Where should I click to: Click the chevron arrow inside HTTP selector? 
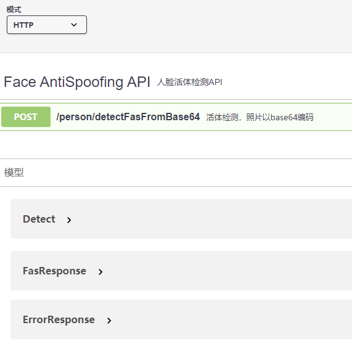click(74, 25)
